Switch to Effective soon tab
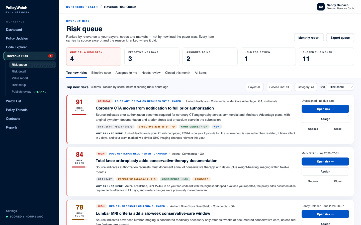 (x=101, y=73)
